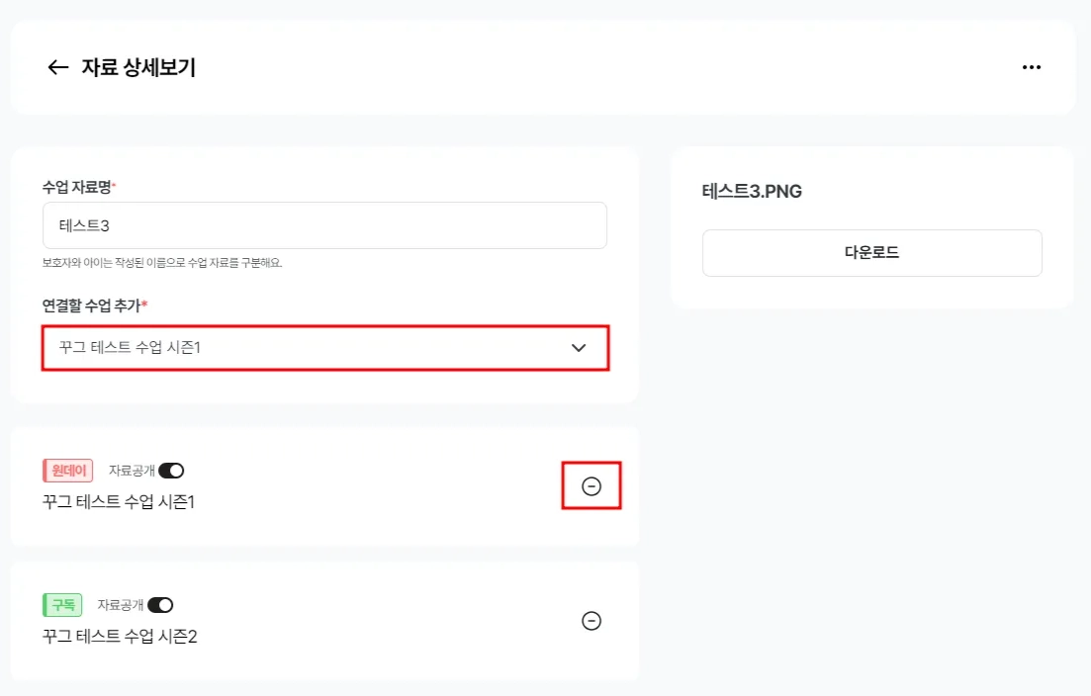This screenshot has height=696, width=1091.
Task: Click the 자료공개 label on 원데이 card
Action: (x=132, y=471)
